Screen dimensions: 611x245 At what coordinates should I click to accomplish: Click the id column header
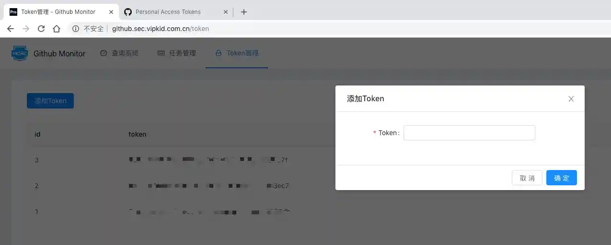click(37, 134)
